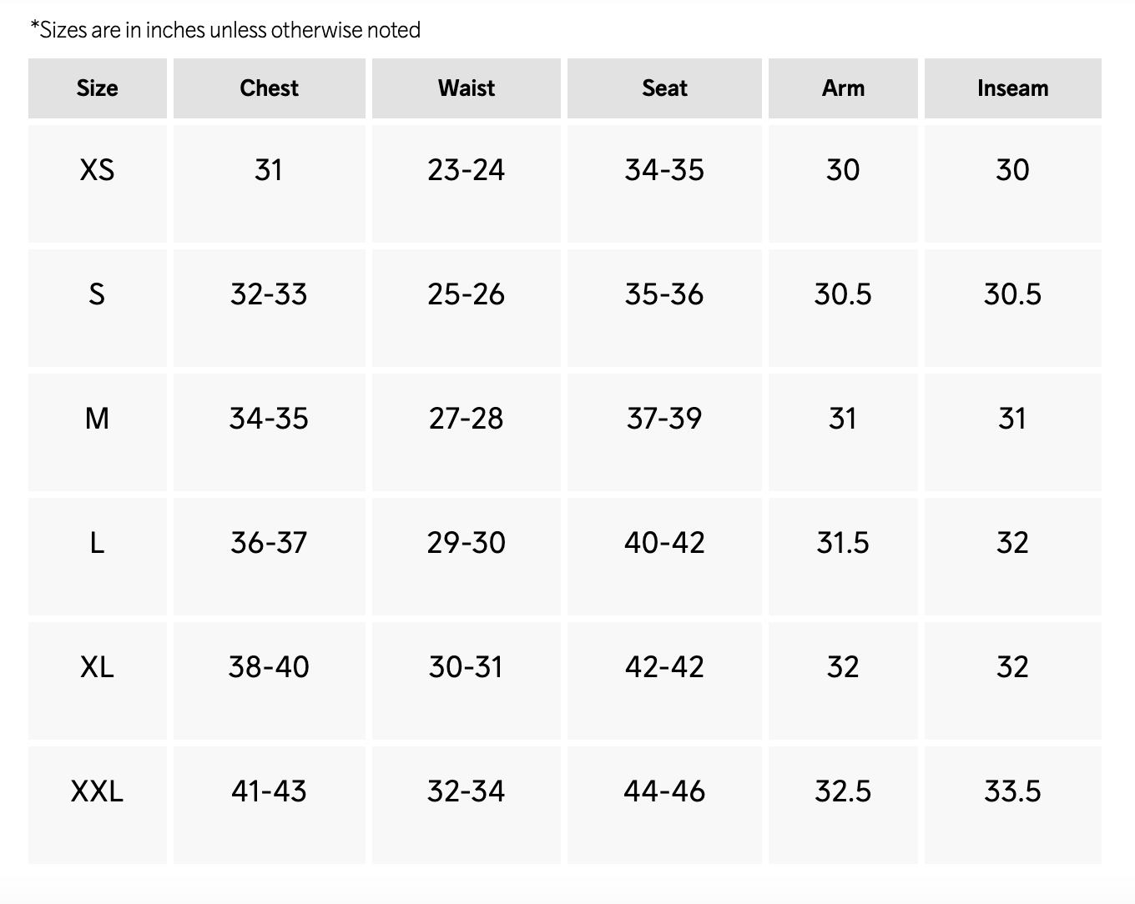Click the XS chest value 31

point(269,170)
